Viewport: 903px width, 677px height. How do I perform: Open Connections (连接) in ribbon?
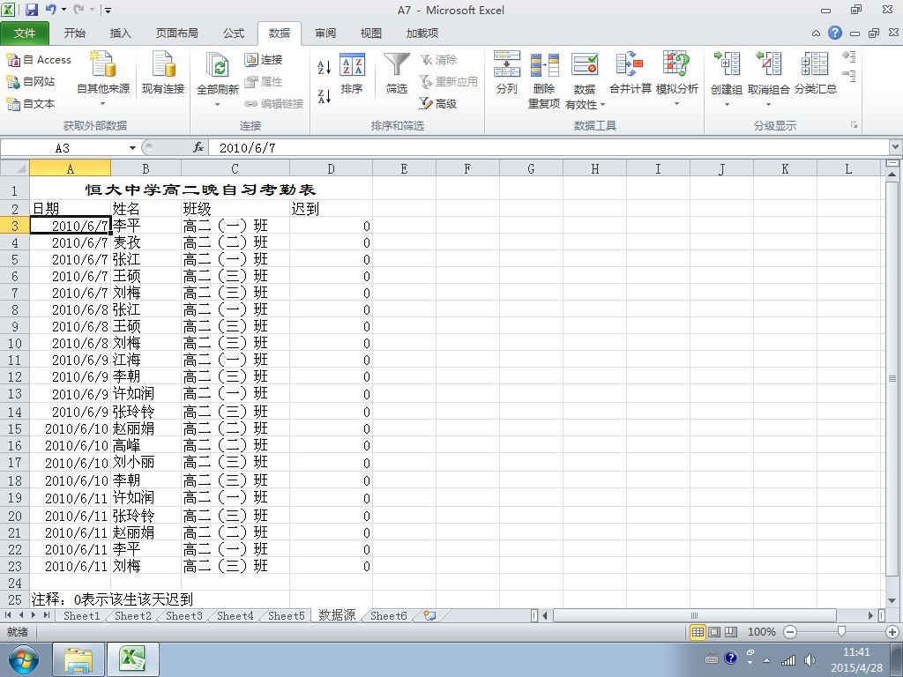[264, 60]
